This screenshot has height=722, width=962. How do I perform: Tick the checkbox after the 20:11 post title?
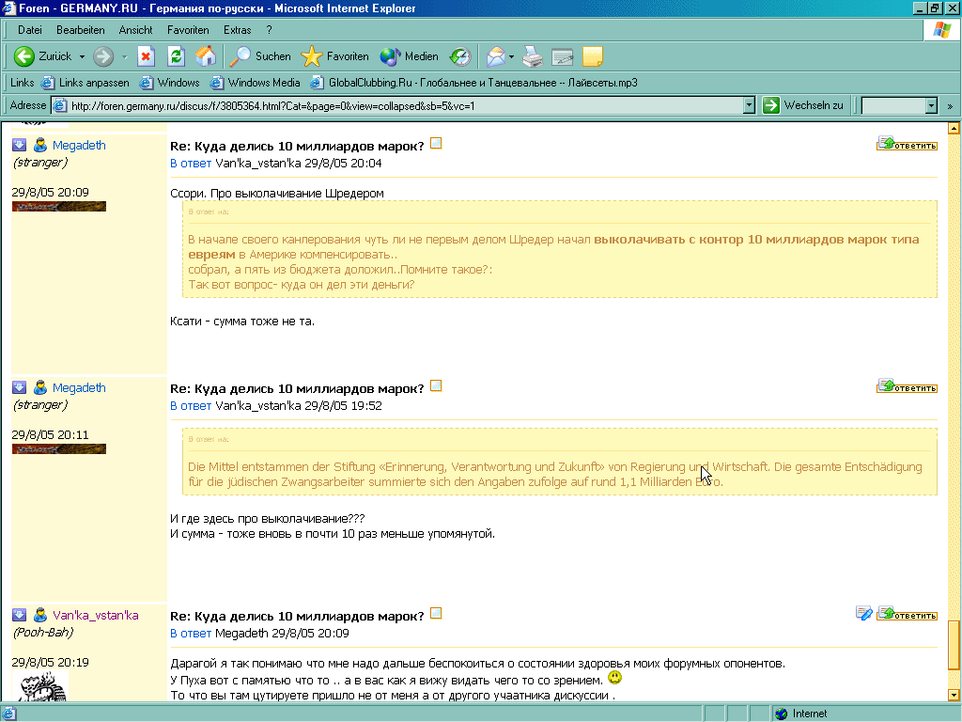(436, 385)
